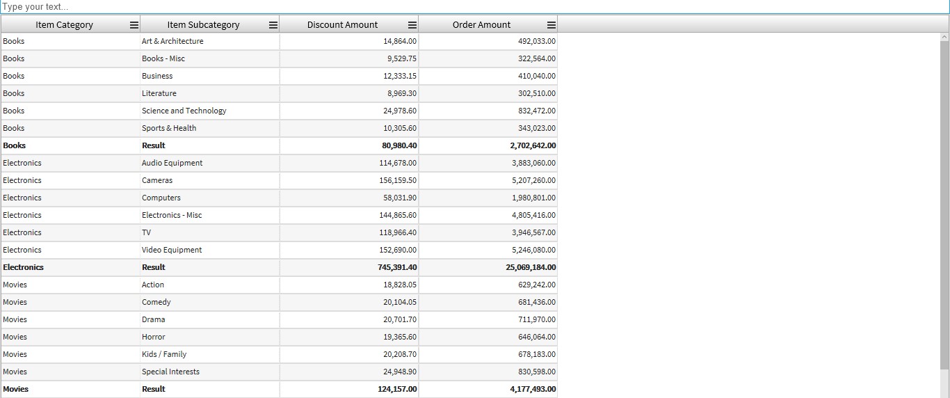This screenshot has width=950, height=398.
Task: Click the Item Category column header
Action: [x=64, y=25]
